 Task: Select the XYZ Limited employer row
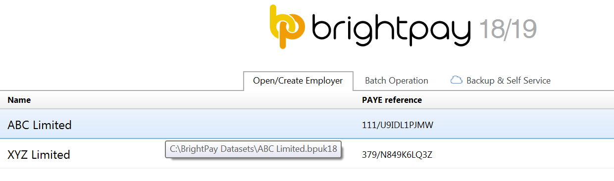point(307,154)
